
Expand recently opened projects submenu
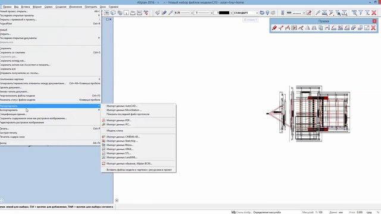pos(50,15)
